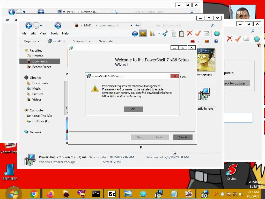Viewport: 265px width, 199px height.
Task: Open the Share with dropdown
Action: pos(82,41)
